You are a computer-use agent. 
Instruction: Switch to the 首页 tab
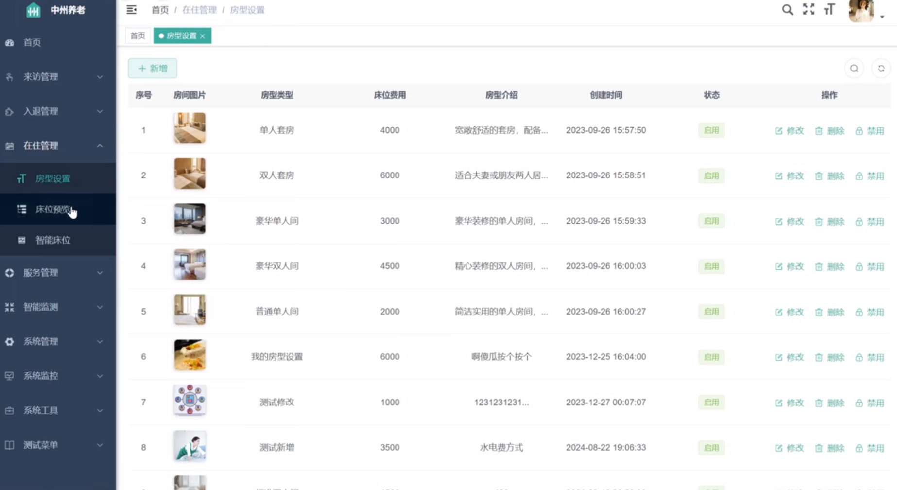point(138,36)
